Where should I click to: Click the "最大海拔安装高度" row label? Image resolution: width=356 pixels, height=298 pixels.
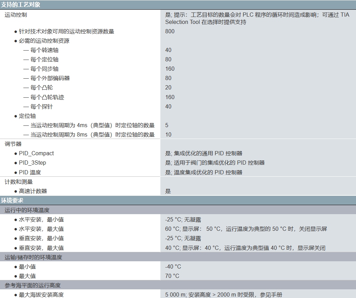[41, 295]
